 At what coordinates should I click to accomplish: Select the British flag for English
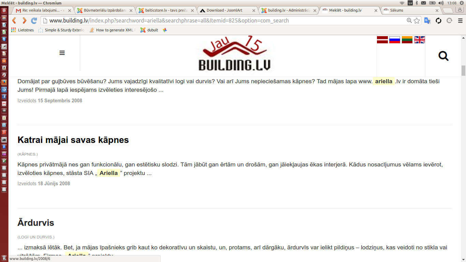pos(420,40)
